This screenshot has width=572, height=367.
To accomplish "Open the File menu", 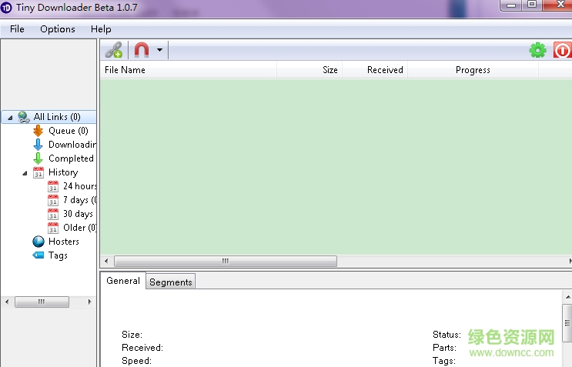I will pos(17,29).
